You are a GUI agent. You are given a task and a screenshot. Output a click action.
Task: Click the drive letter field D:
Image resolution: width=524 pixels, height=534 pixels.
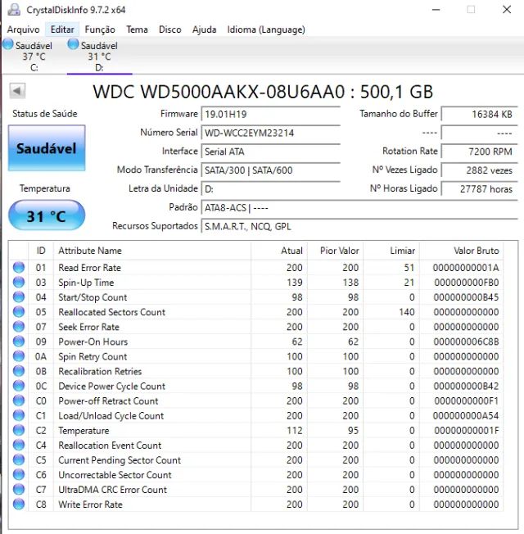271,189
